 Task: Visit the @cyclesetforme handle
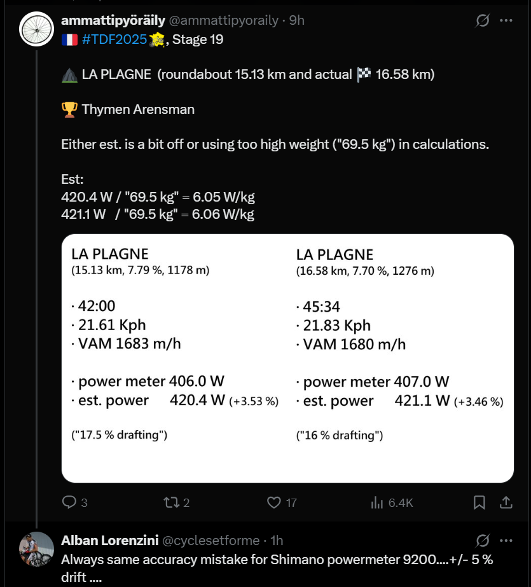(x=211, y=541)
